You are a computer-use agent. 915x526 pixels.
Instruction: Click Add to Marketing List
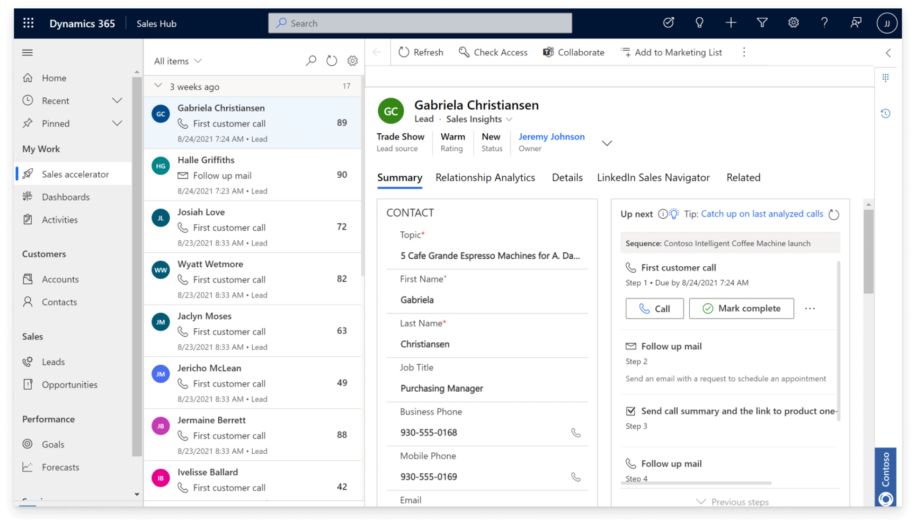pos(671,52)
